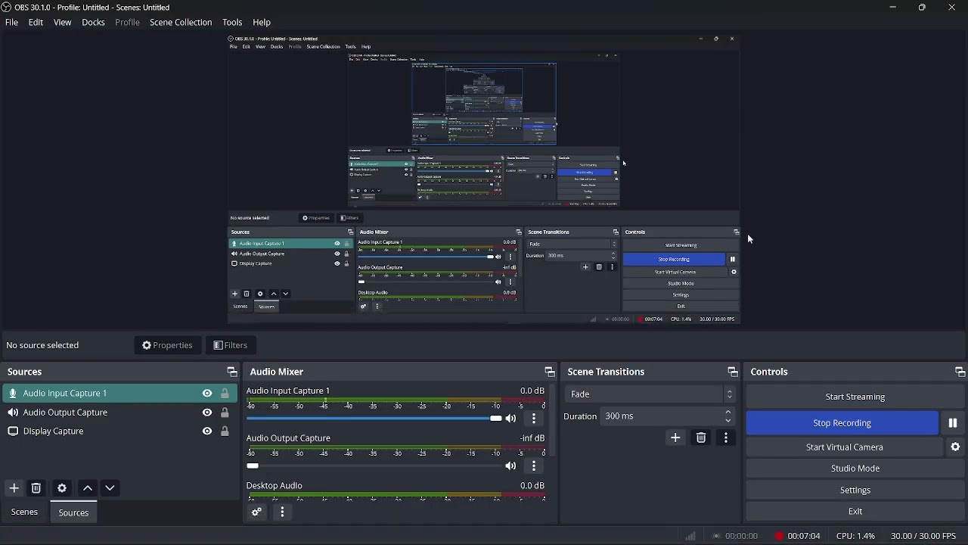The height and width of the screenshot is (545, 968).
Task: Float the Controls dock
Action: 960,372
